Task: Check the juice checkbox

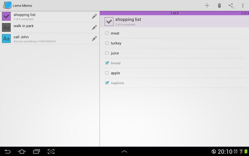Action: tap(107, 53)
